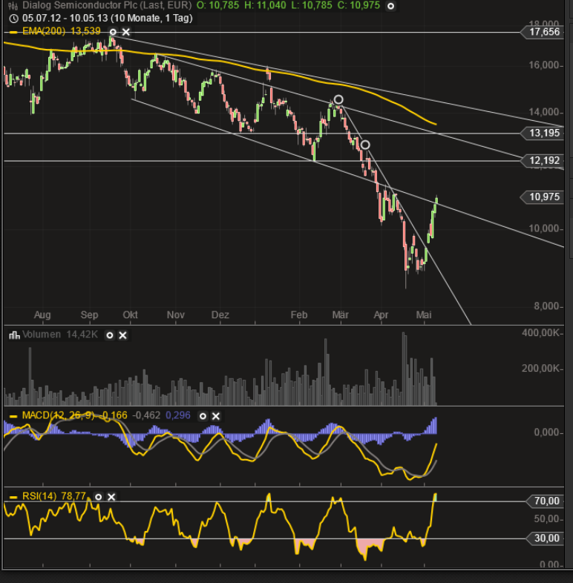Click the RSI 70,00 level label
Screen dimensions: 573x583
545,501
